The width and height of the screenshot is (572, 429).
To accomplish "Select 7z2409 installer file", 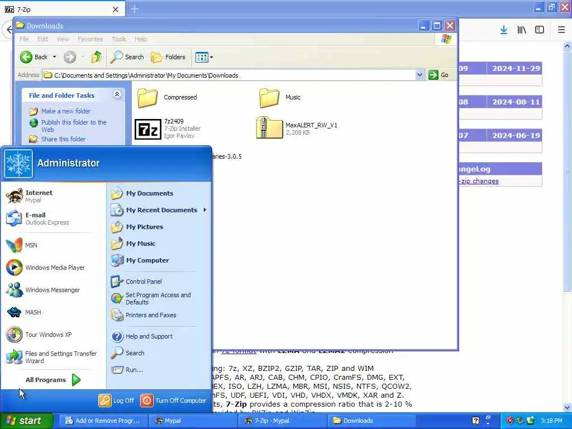I will click(168, 129).
